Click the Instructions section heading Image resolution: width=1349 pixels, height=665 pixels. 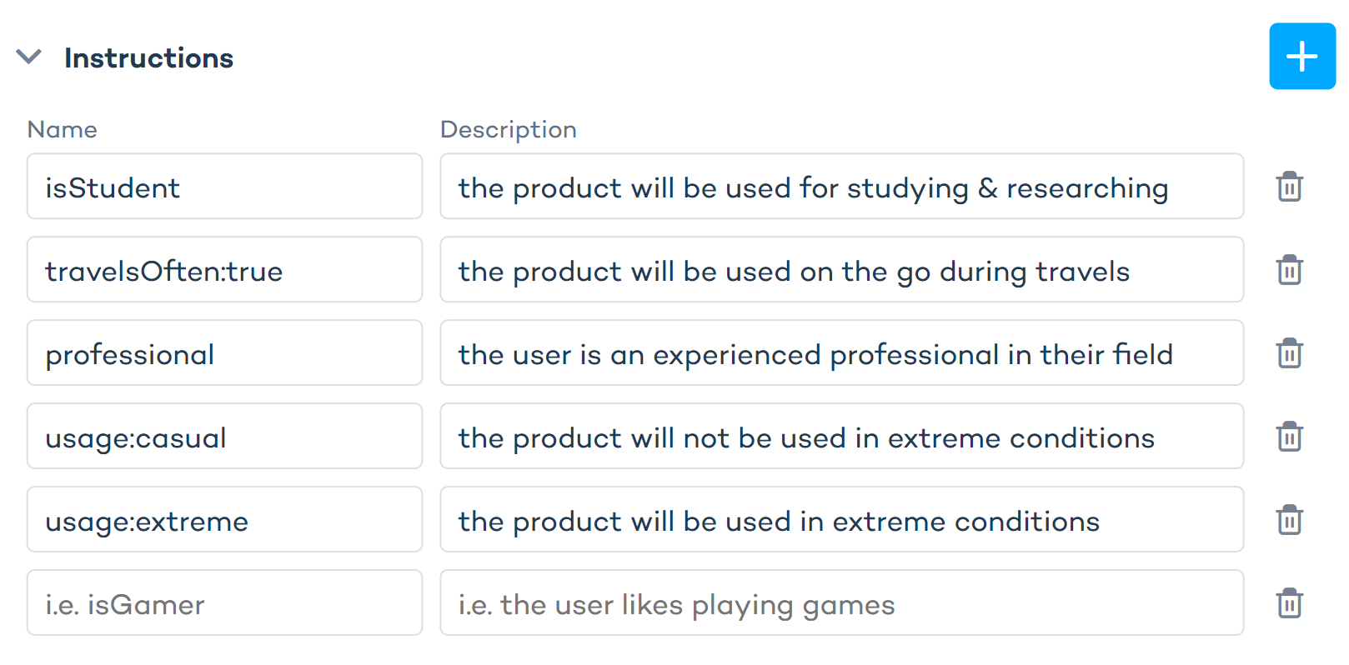click(148, 58)
